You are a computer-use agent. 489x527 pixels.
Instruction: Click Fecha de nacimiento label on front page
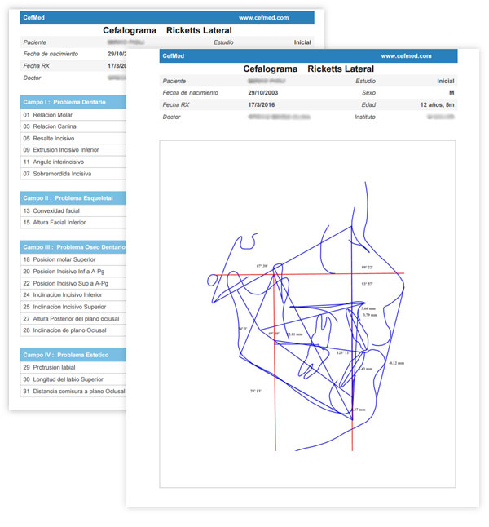pos(191,93)
